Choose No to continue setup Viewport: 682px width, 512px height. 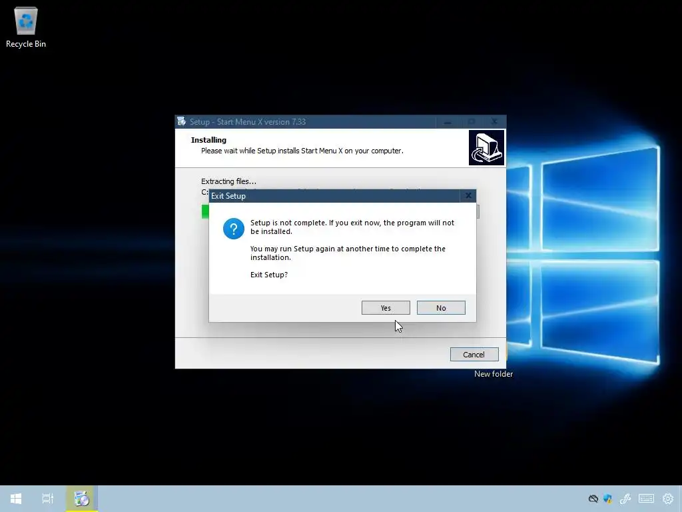coord(441,308)
